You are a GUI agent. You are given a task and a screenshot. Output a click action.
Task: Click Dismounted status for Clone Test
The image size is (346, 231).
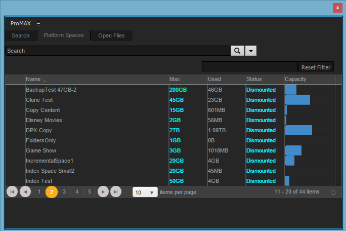click(x=261, y=100)
